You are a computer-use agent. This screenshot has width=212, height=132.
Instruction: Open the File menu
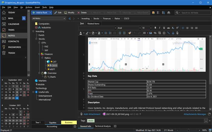pyautogui.click(x=4, y=8)
